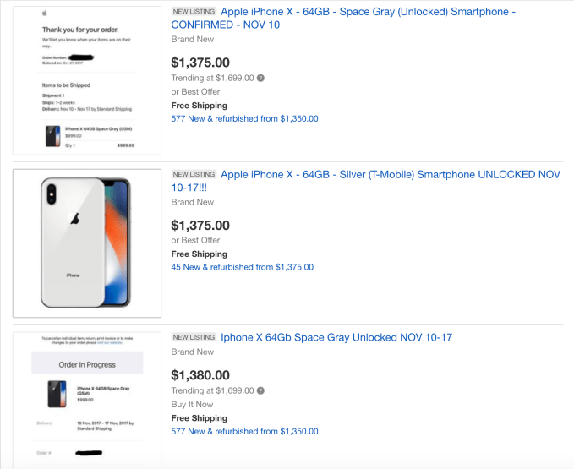574x469 pixels.
Task: Click the trending price help icon in first listing
Action: tap(260, 78)
